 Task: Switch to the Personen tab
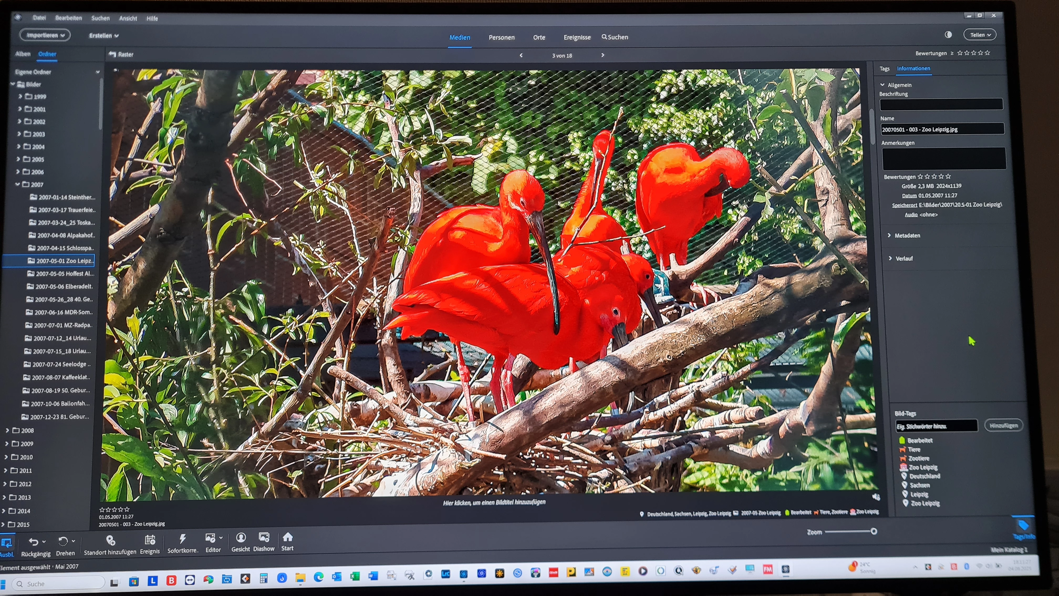point(501,37)
